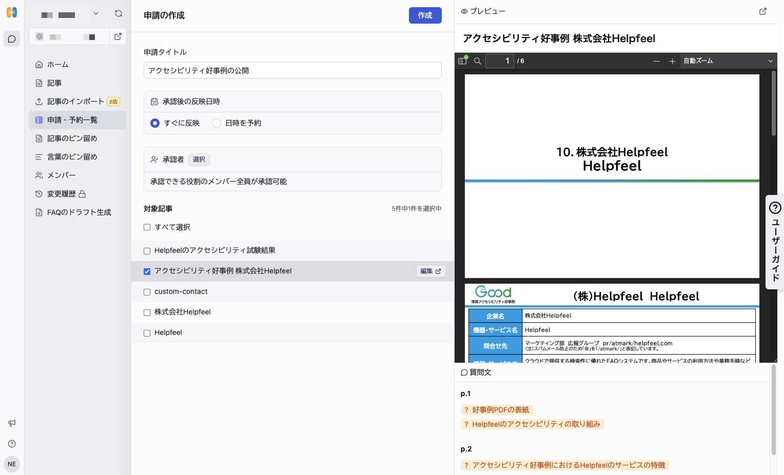Click the globe icon in site field

[40, 36]
